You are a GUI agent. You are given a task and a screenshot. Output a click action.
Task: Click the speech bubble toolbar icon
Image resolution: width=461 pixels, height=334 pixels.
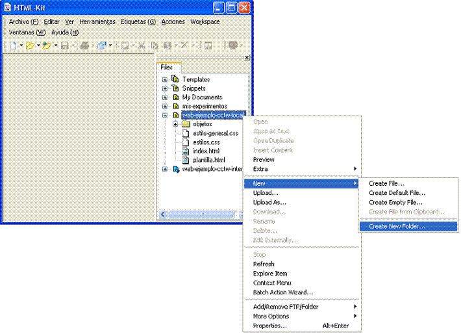click(x=233, y=45)
